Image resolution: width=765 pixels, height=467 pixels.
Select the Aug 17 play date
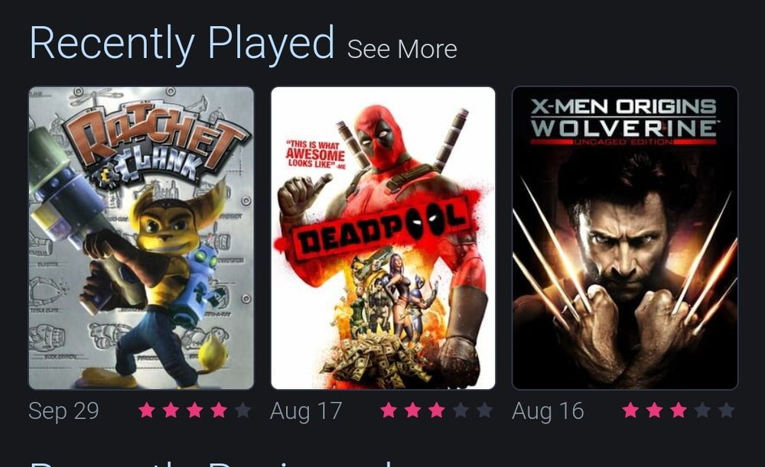tap(306, 411)
